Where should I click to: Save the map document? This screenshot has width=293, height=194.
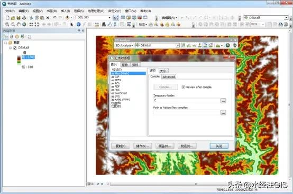pyautogui.click(x=19, y=18)
